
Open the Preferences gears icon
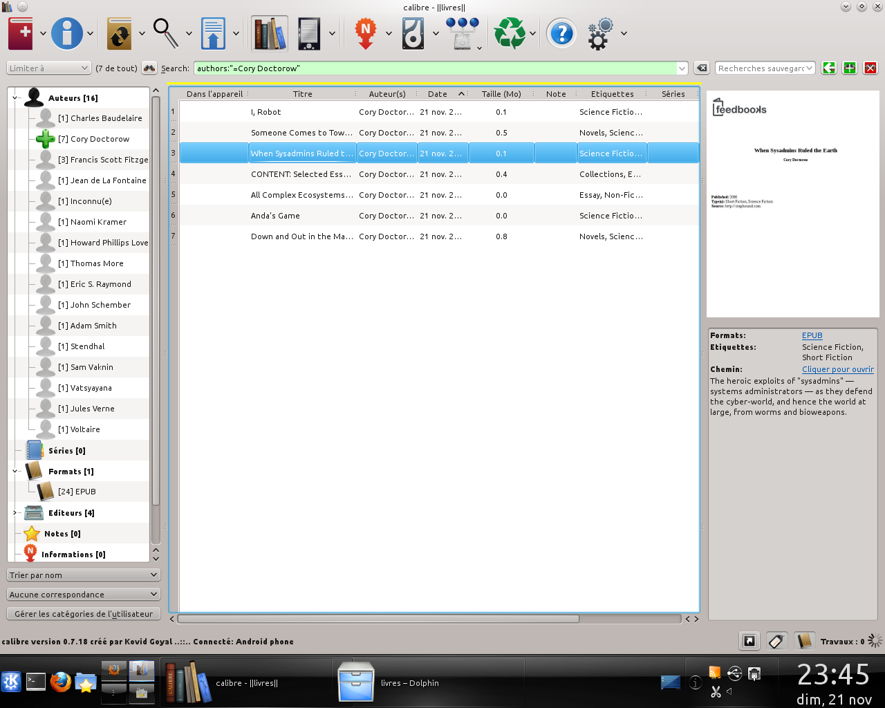[600, 32]
